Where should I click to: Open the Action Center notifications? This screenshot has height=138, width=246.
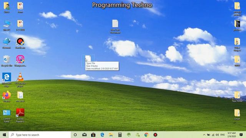241,135
